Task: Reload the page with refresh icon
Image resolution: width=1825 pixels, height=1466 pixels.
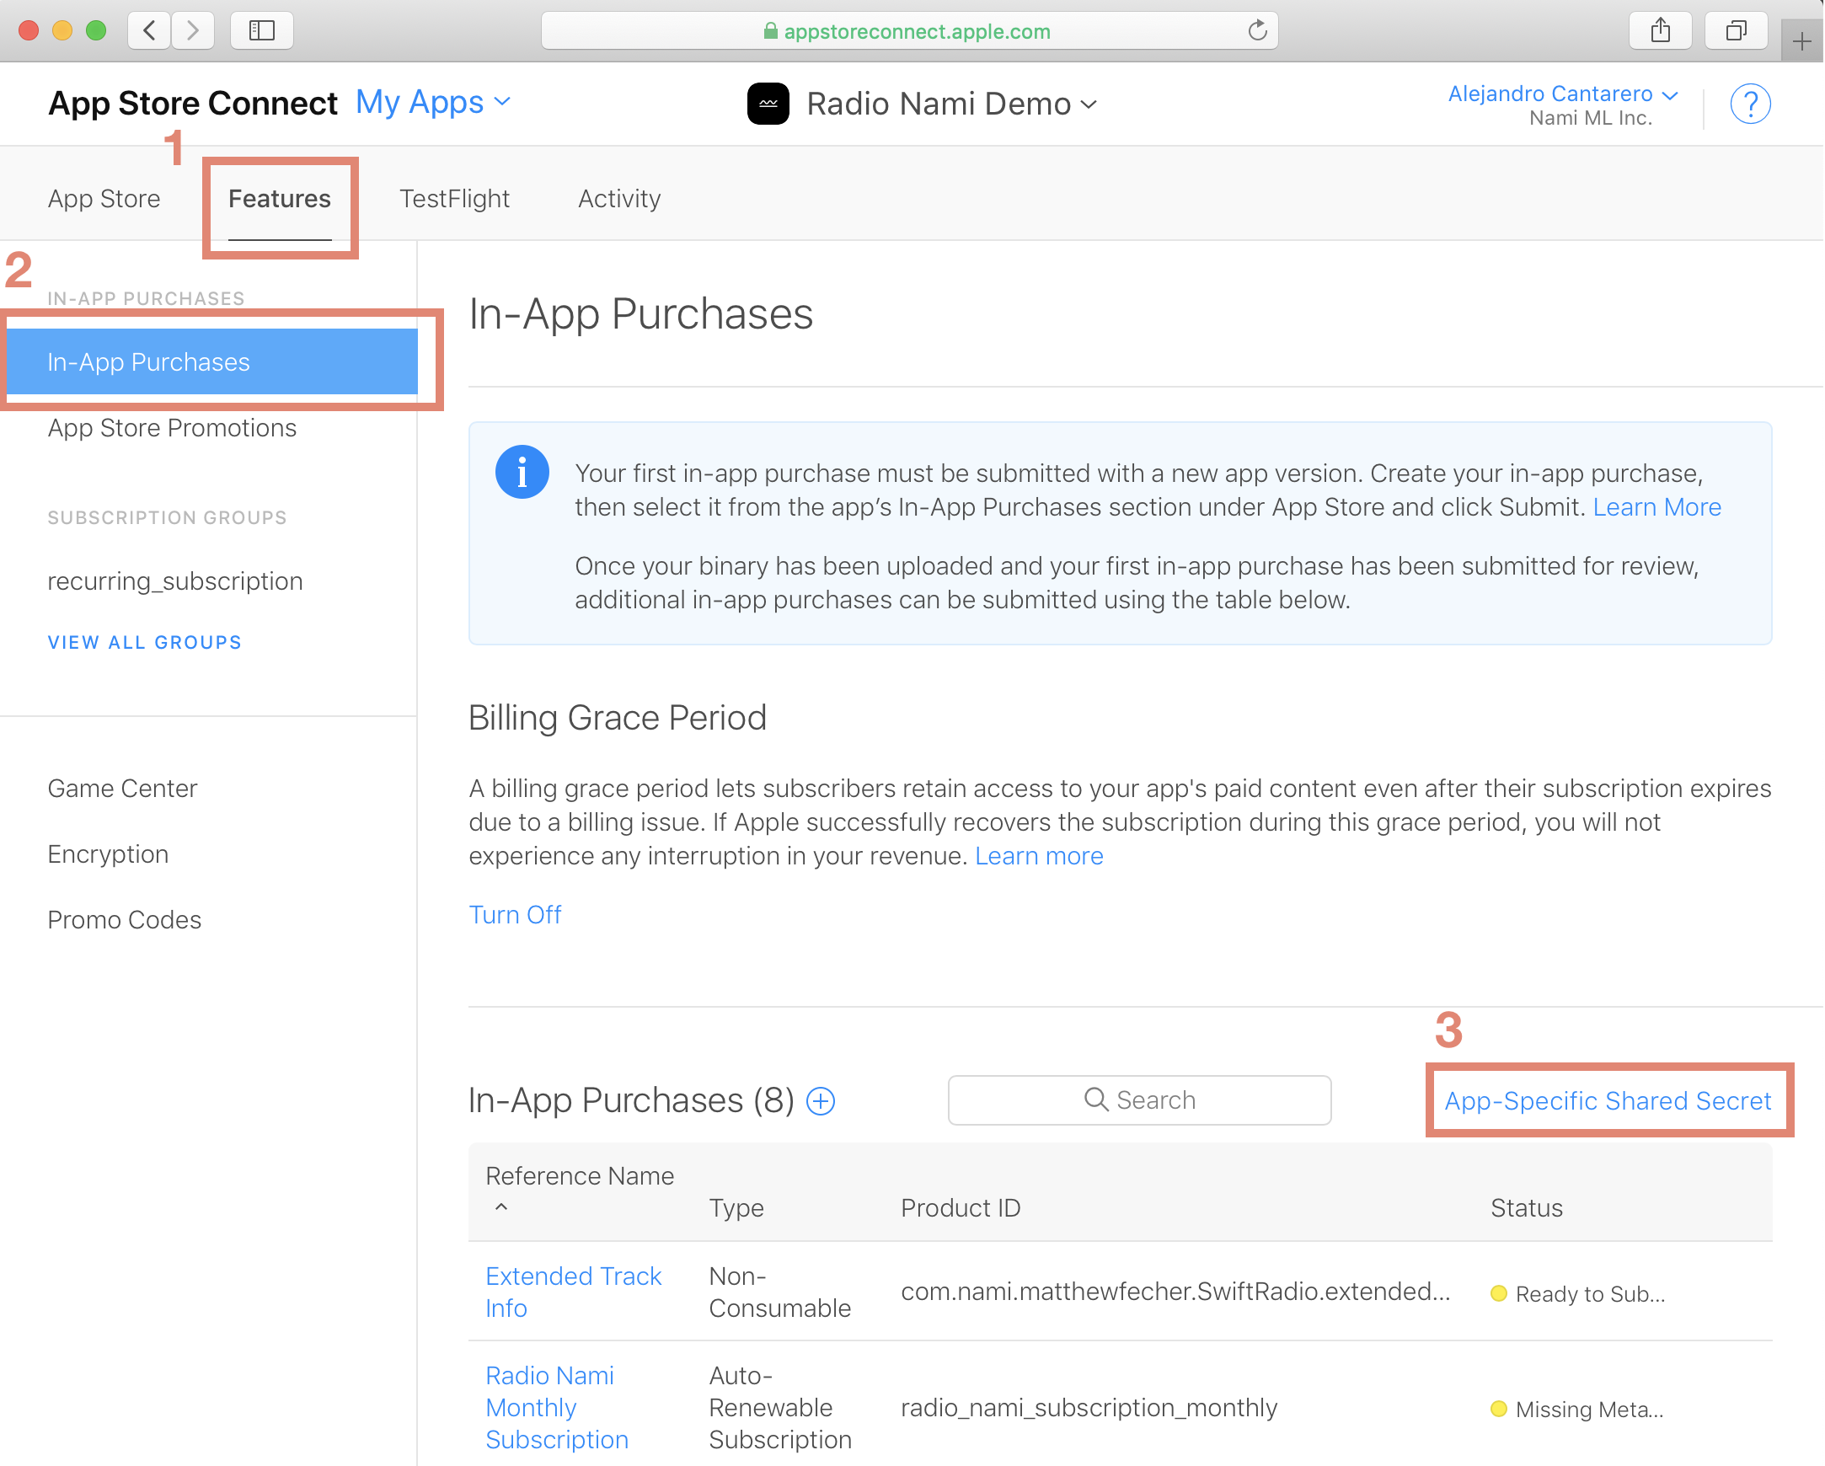Action: tap(1257, 31)
